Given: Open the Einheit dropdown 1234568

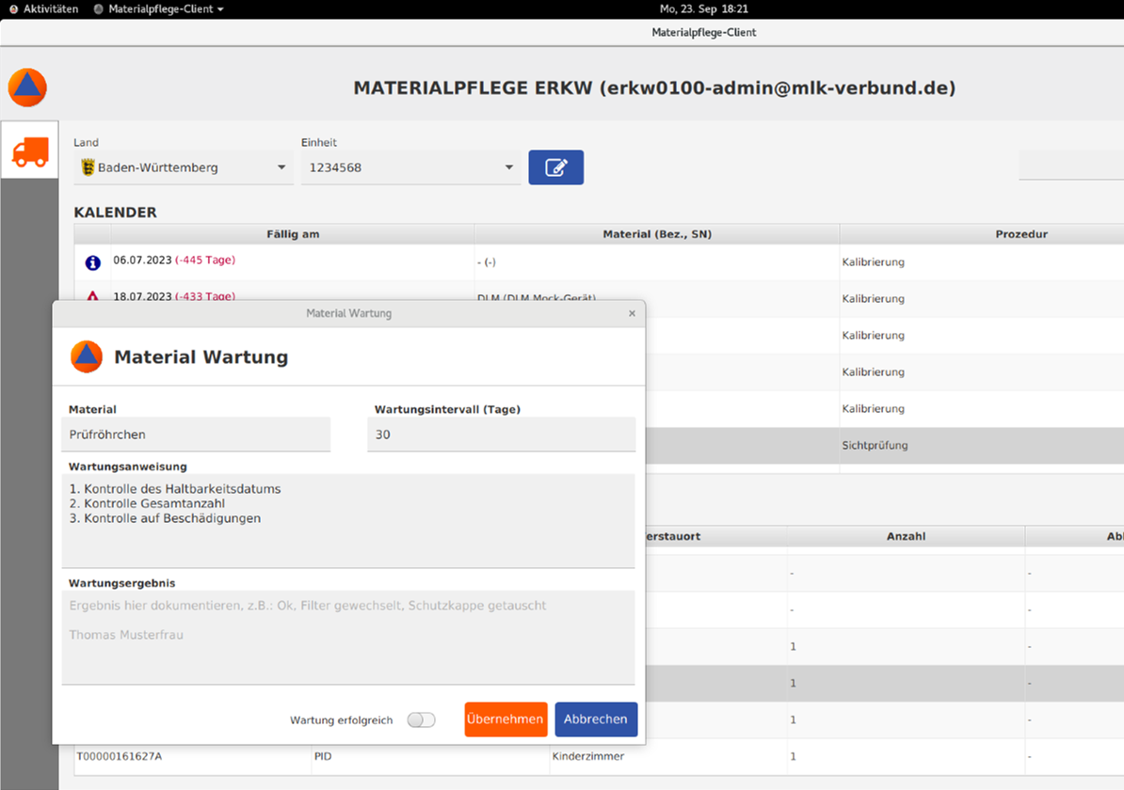Looking at the screenshot, I should click(x=410, y=167).
